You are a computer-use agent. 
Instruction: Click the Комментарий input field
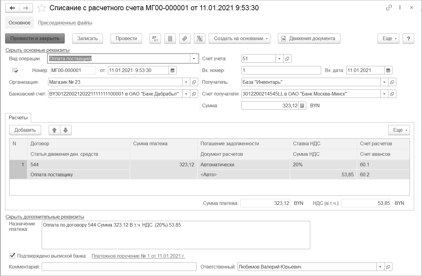click(x=119, y=267)
